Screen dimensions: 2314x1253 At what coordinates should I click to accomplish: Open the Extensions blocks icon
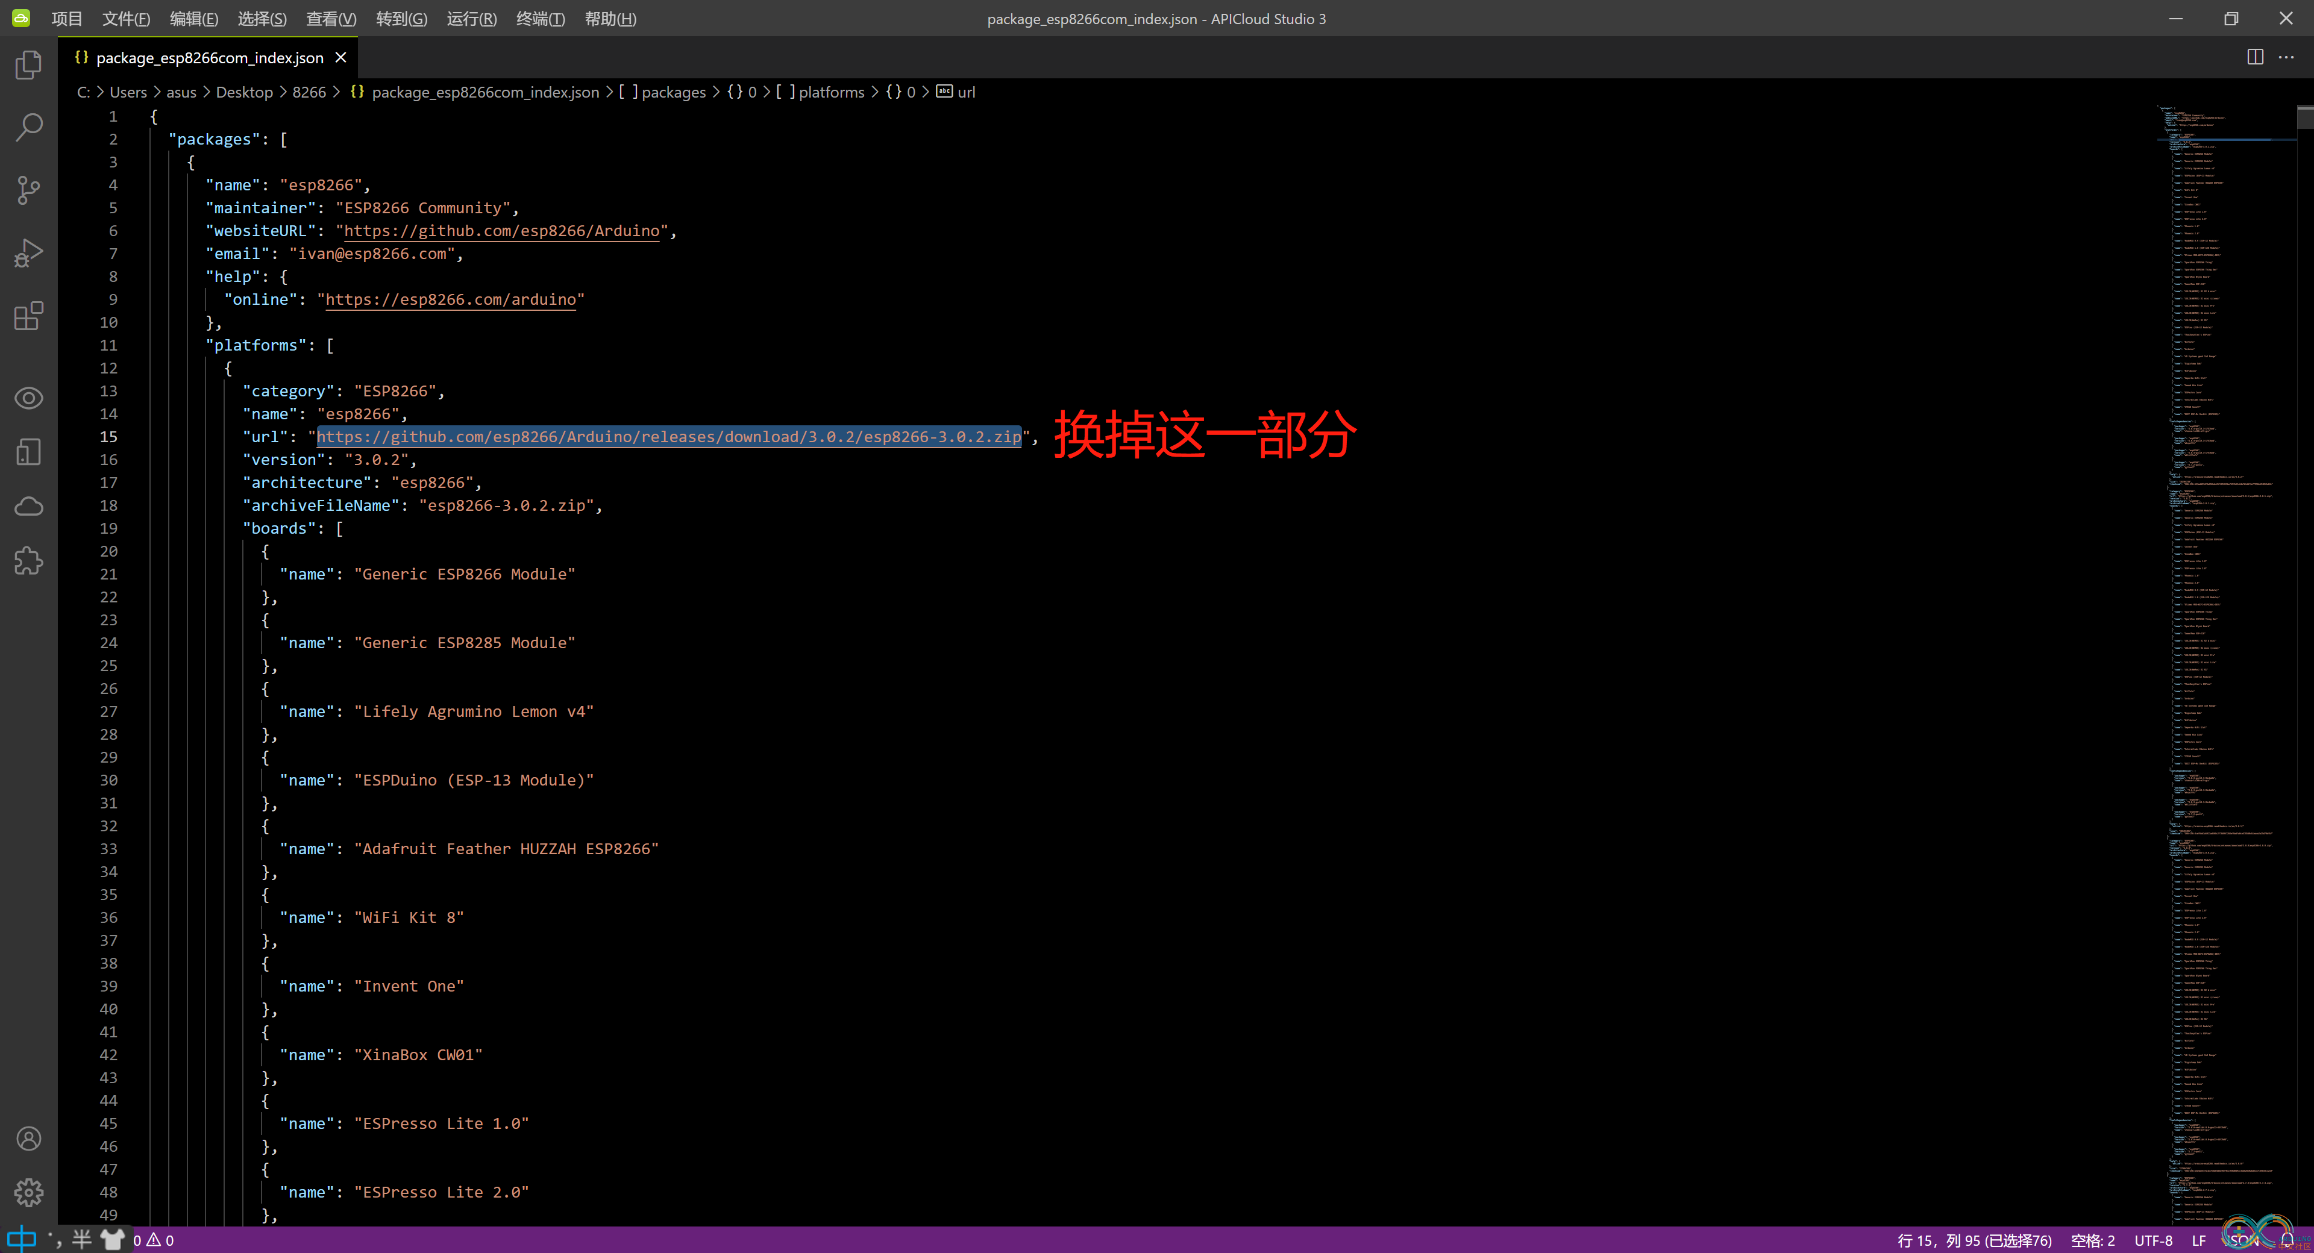[29, 315]
